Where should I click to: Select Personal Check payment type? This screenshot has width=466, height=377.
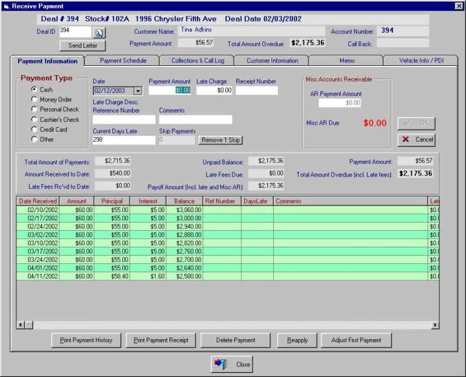click(34, 110)
